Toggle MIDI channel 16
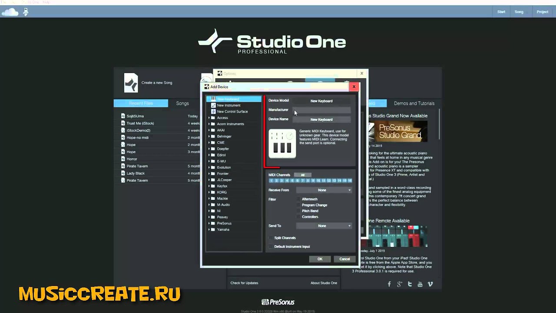 350,180
